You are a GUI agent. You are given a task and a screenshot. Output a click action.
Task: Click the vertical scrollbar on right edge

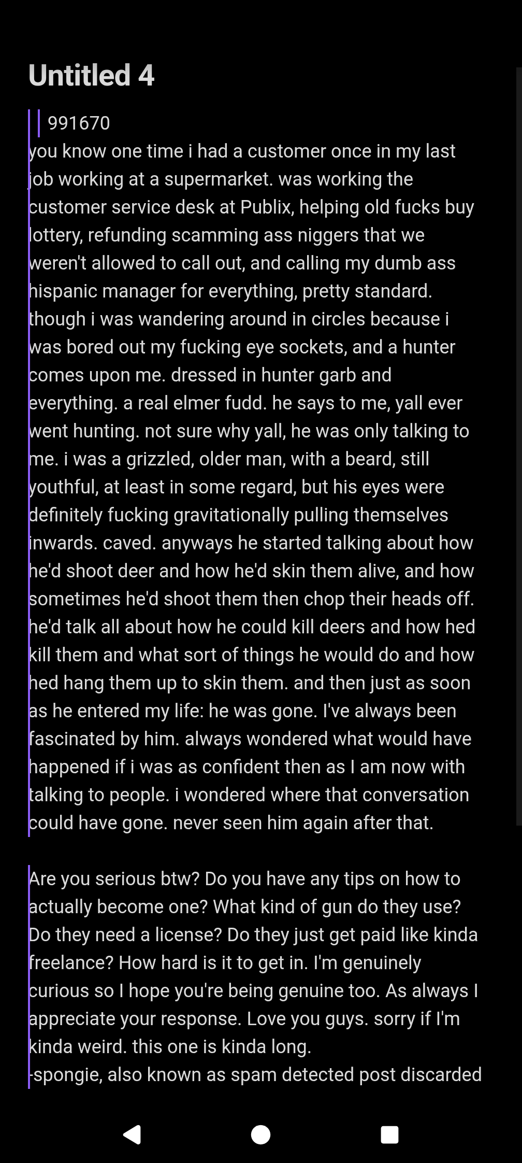point(518,446)
